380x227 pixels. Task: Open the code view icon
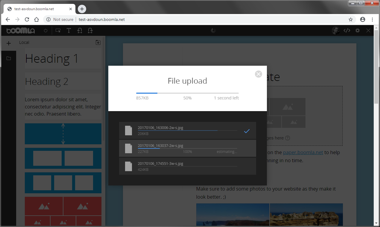pos(347,30)
